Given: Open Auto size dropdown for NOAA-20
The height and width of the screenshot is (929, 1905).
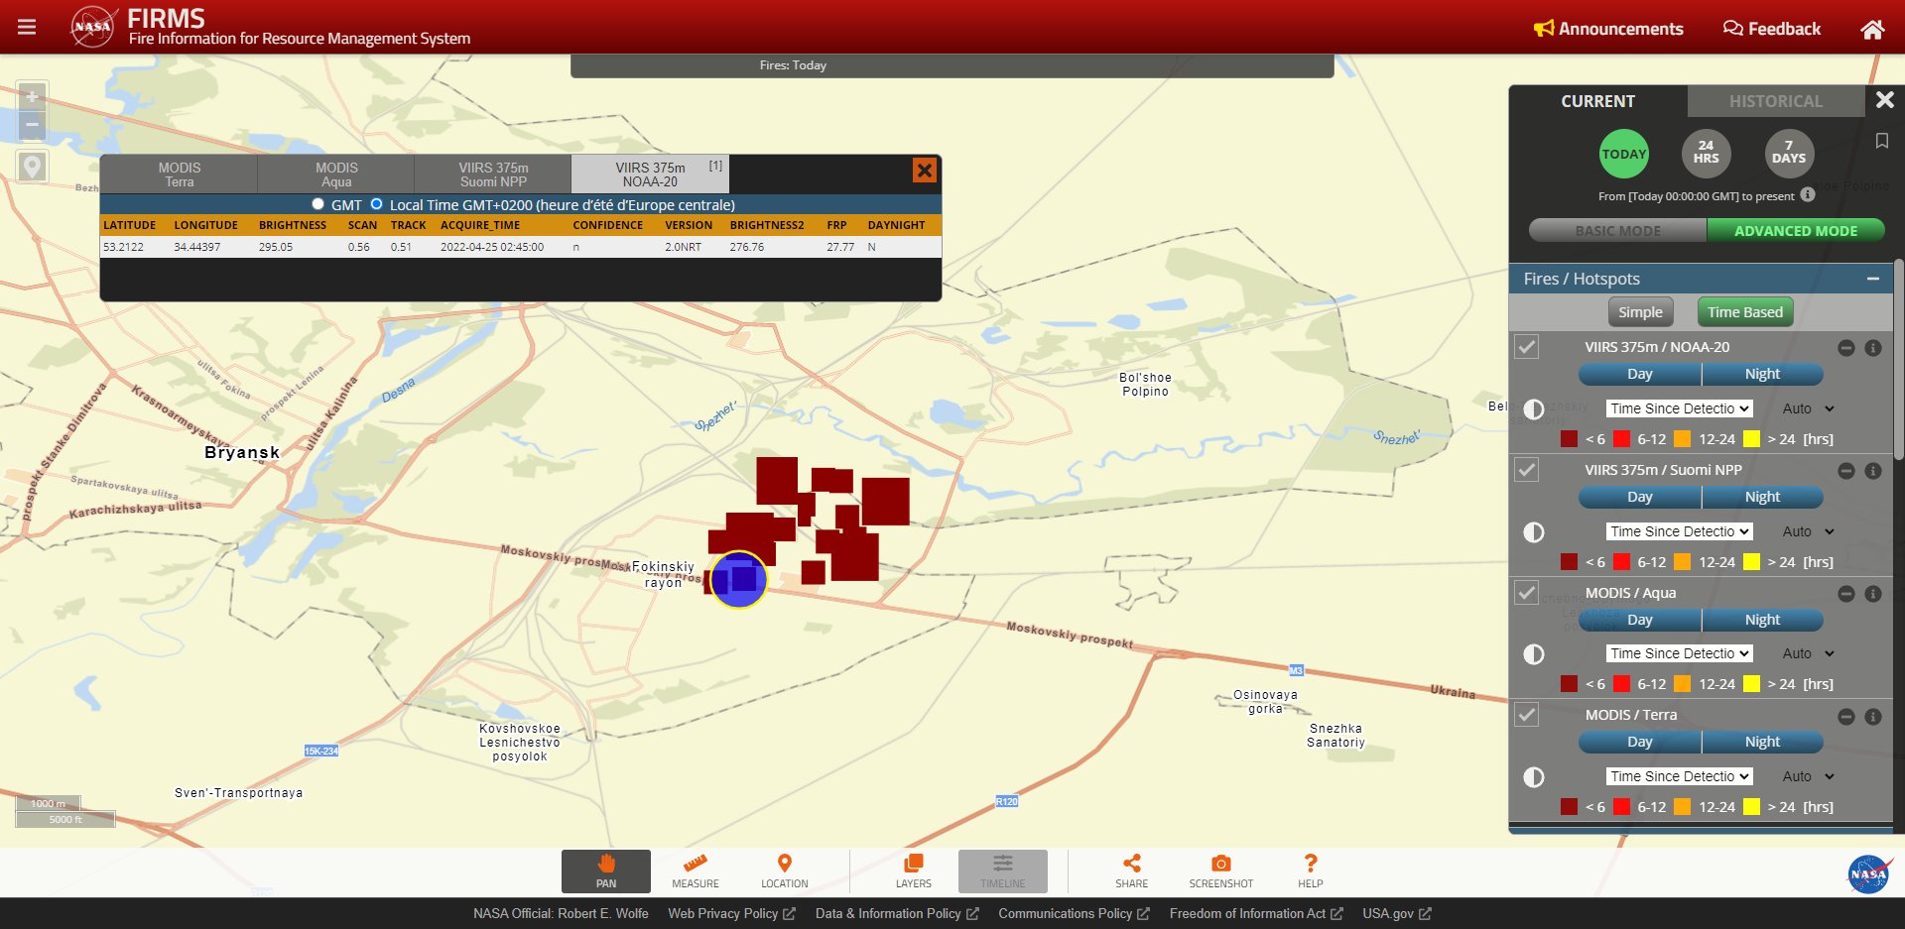Looking at the screenshot, I should pos(1808,408).
